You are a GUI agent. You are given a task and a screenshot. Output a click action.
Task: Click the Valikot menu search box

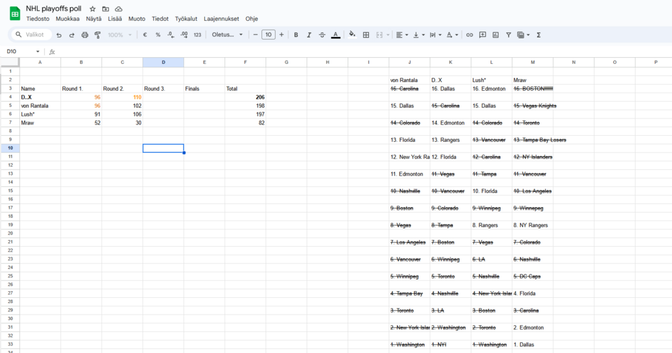click(x=32, y=35)
